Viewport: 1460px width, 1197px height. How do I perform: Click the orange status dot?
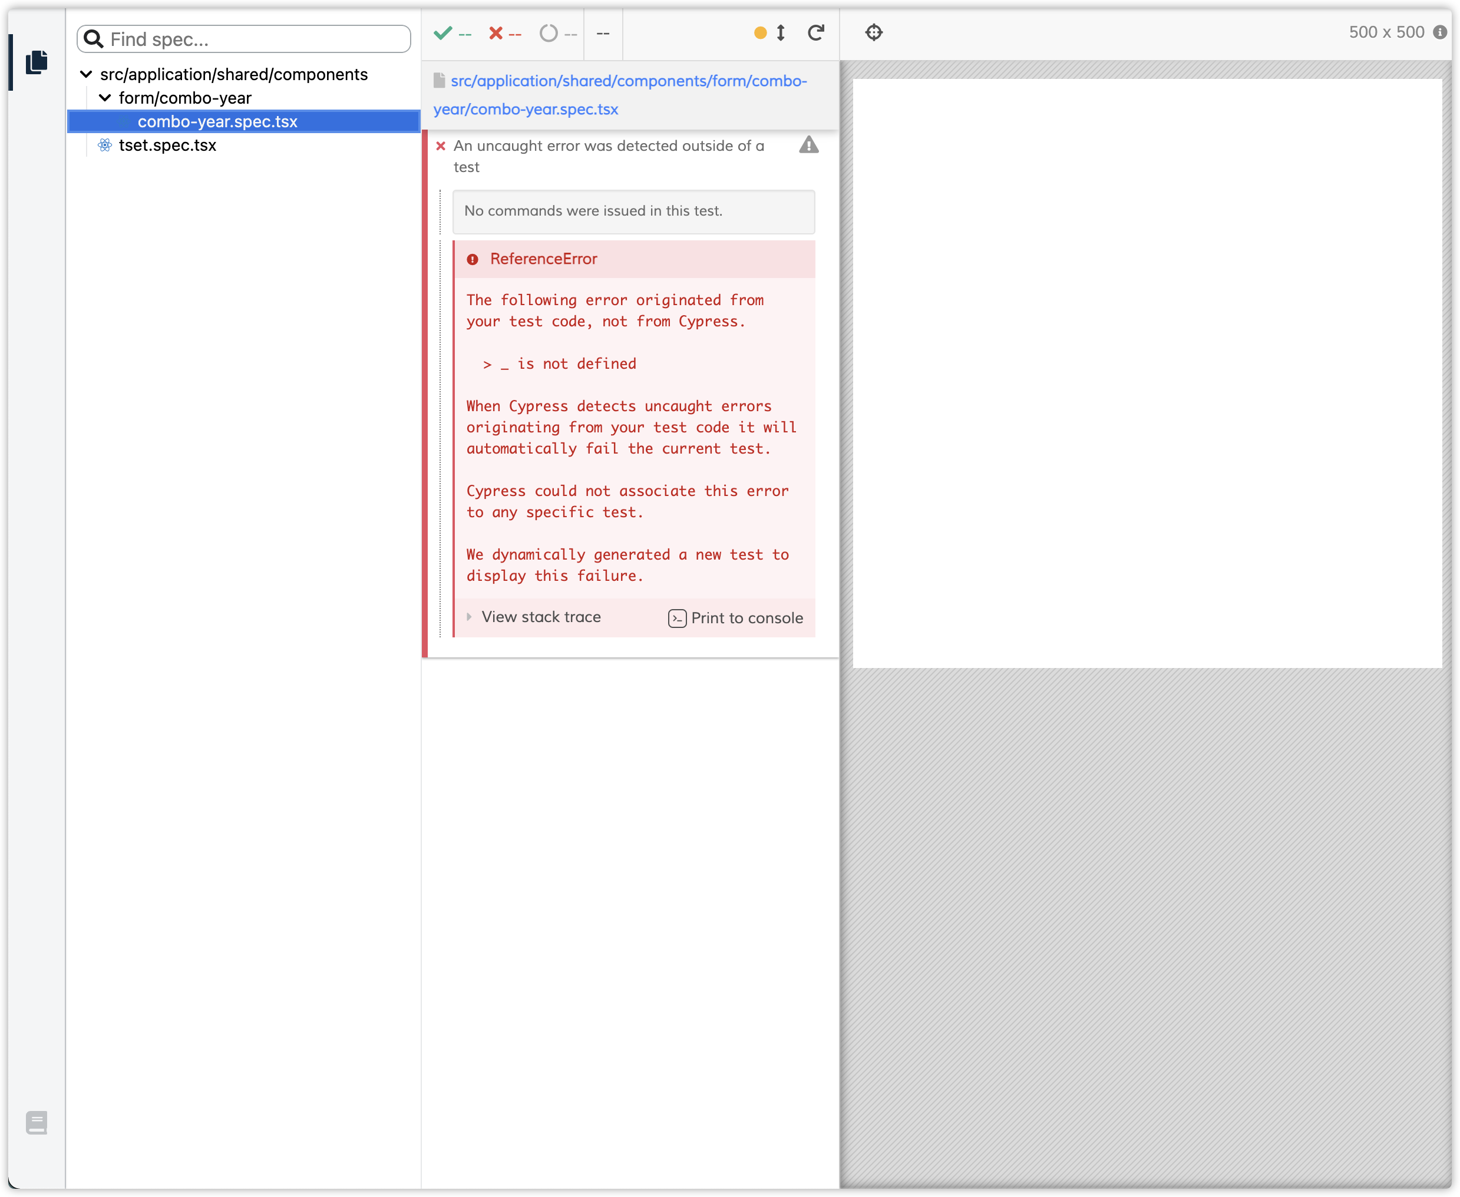761,32
